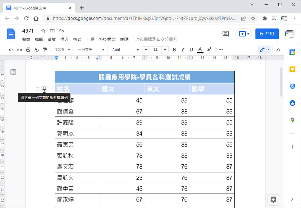Click the spell check icon
Viewport: 301px width, 208px height.
click(x=36, y=49)
